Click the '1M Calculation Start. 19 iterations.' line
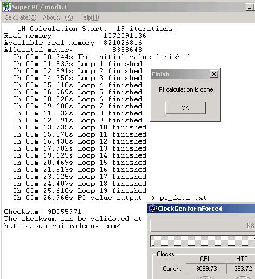This screenshot has width=255, height=279. coord(97,29)
